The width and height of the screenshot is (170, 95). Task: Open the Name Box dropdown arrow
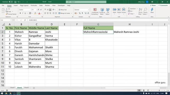pos(11,20)
